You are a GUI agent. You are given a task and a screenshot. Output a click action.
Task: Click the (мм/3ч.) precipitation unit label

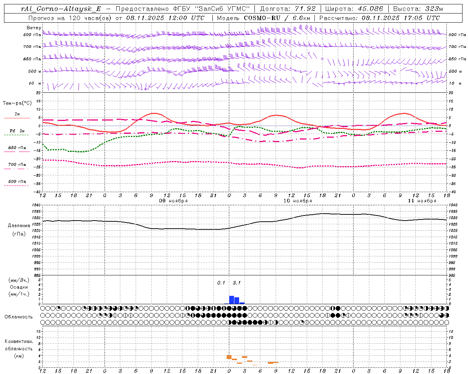pyautogui.click(x=19, y=280)
